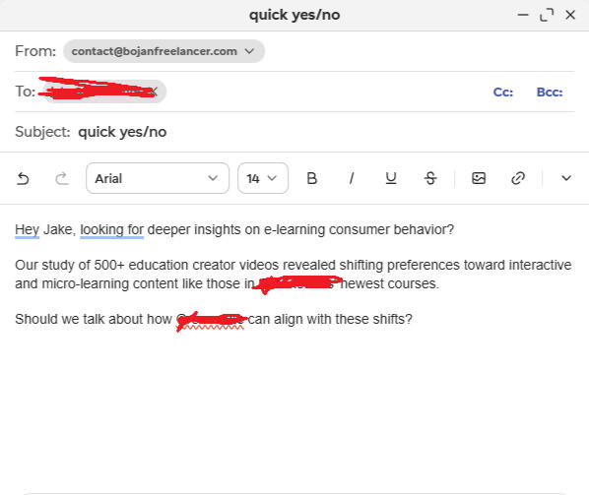589x495 pixels.
Task: Insert an image into the email
Action: (x=479, y=178)
